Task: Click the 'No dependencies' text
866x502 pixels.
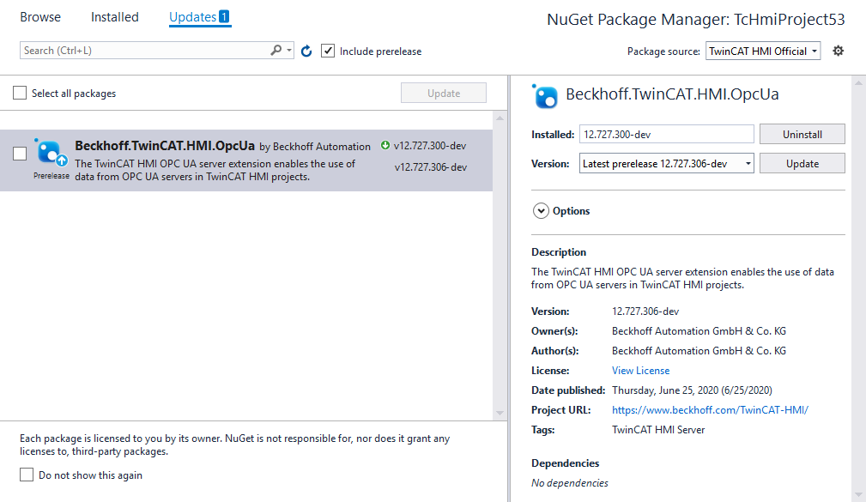Action: pyautogui.click(x=569, y=482)
